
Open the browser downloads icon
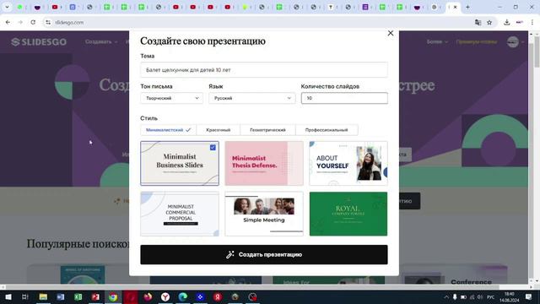click(506, 23)
